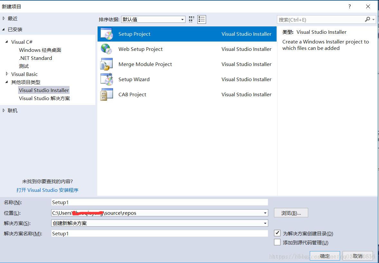Select the Web Setup Project template name
Image resolution: width=379 pixels, height=263 pixels.
(x=140, y=49)
